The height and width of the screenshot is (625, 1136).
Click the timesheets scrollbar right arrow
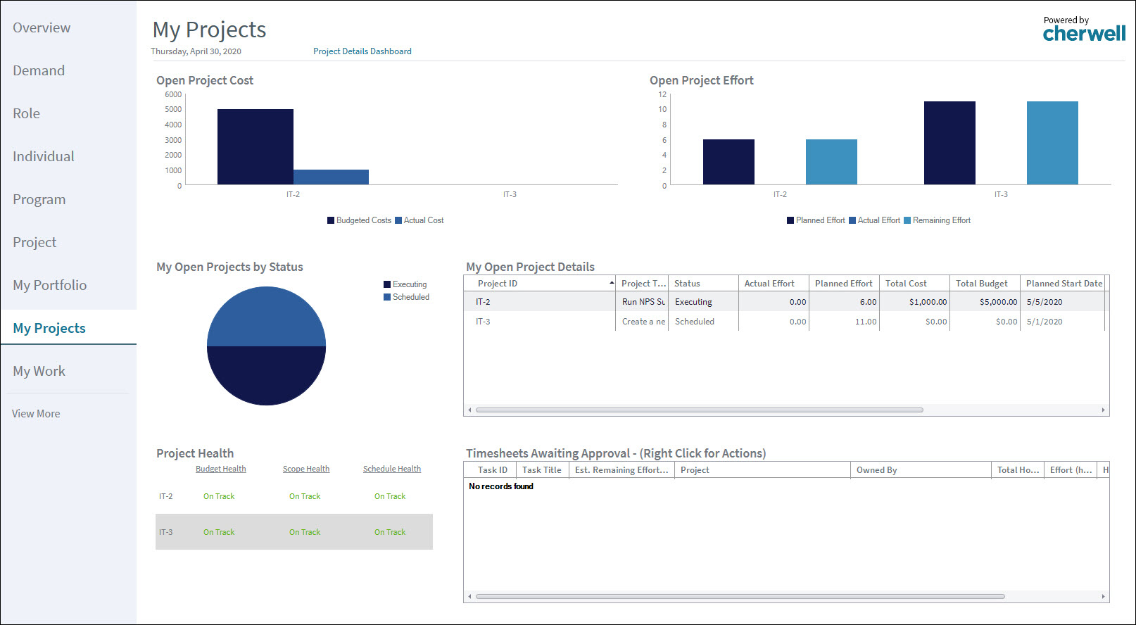click(1103, 596)
